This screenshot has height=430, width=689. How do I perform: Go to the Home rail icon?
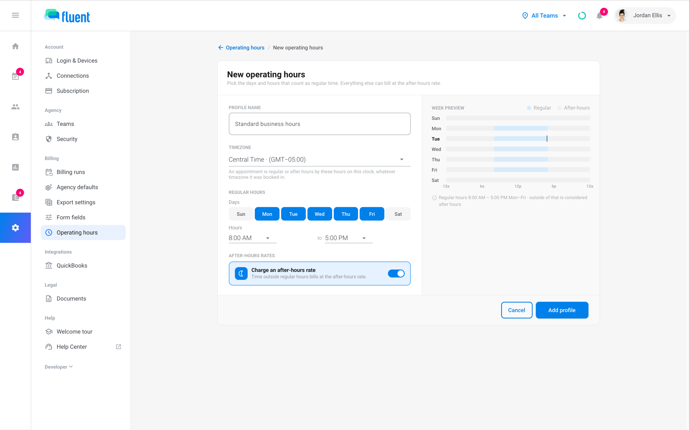click(x=15, y=46)
